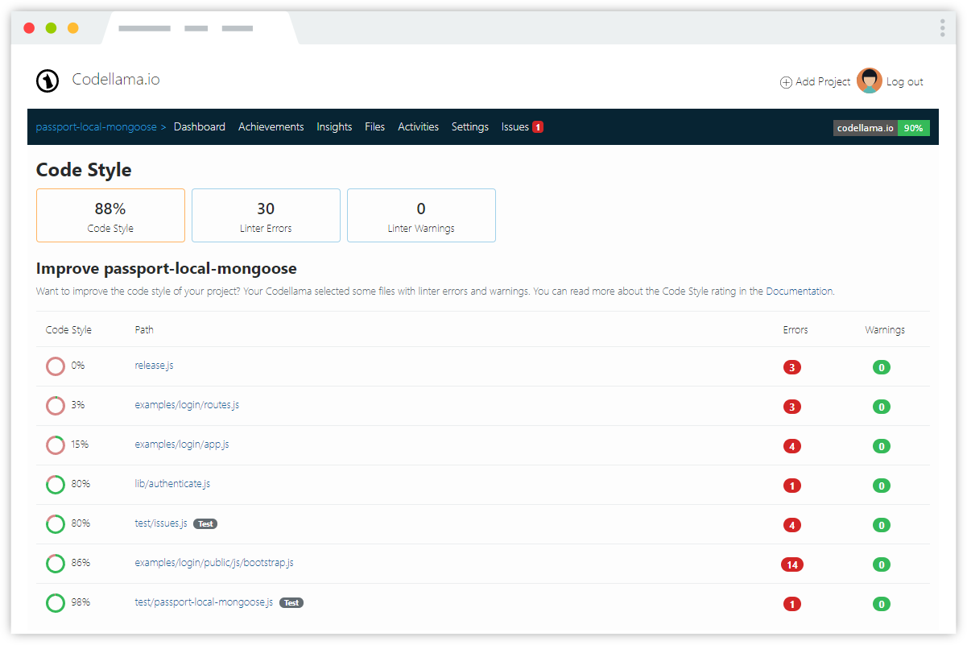
Task: Click errors badge 1 for lib/authenticate.js
Action: click(x=792, y=486)
